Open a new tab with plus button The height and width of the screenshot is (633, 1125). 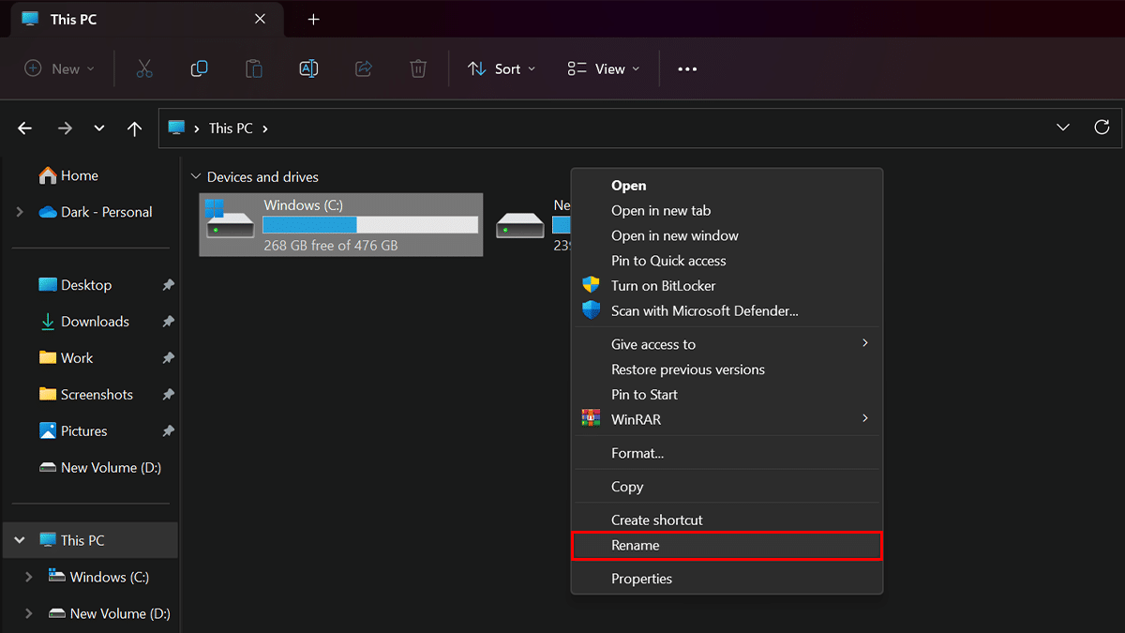(x=313, y=20)
